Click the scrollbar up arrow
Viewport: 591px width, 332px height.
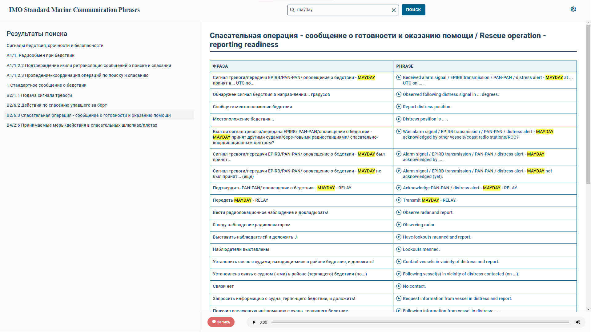[588, 23]
